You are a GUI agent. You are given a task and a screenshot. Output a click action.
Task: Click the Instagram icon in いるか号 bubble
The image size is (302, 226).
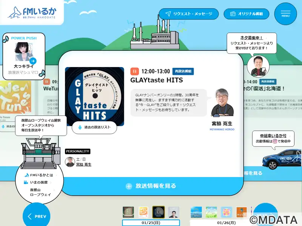pyautogui.click(x=275, y=141)
